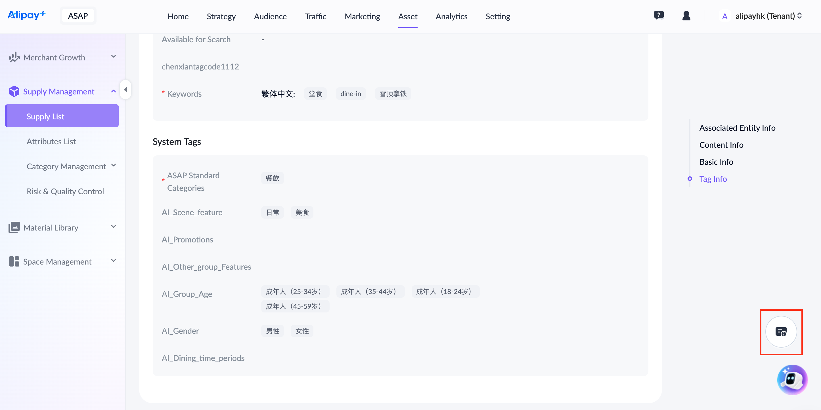Click the Merchant Growth chart icon
This screenshot has height=410, width=821.
[14, 57]
